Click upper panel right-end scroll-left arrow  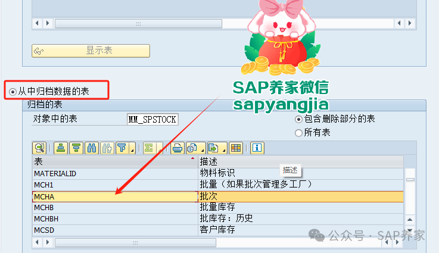click(399, 23)
